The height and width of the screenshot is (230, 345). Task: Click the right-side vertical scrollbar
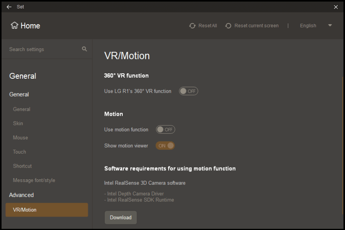343,145
